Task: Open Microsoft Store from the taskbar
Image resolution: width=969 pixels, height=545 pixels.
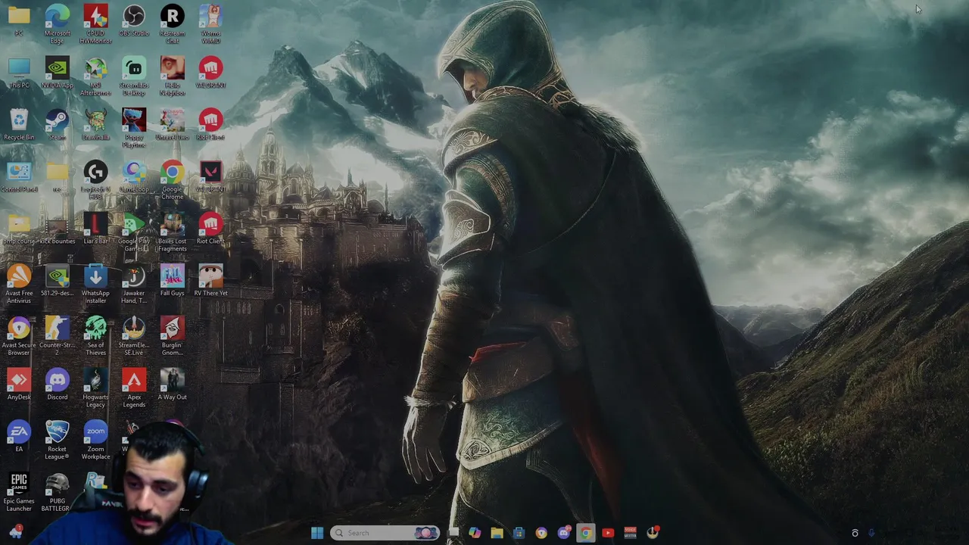Action: tap(519, 533)
